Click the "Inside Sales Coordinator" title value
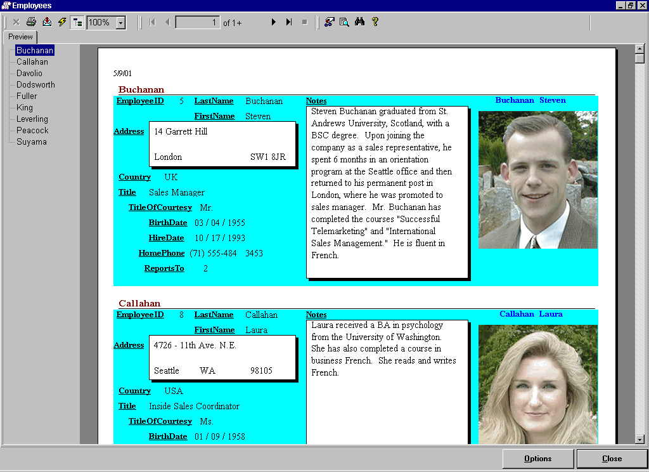The image size is (649, 472). coord(194,406)
